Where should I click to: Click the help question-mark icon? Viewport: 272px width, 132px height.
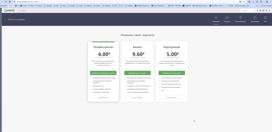263,11
